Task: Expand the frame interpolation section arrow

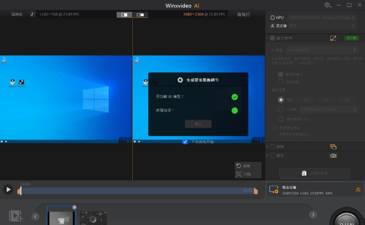Action: click(268, 147)
